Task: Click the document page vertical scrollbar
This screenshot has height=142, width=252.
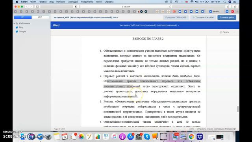Action: [x=238, y=109]
